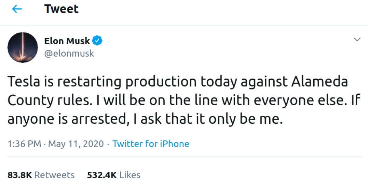Click the 532.4K like count number
This screenshot has height=184, width=369.
[102, 175]
